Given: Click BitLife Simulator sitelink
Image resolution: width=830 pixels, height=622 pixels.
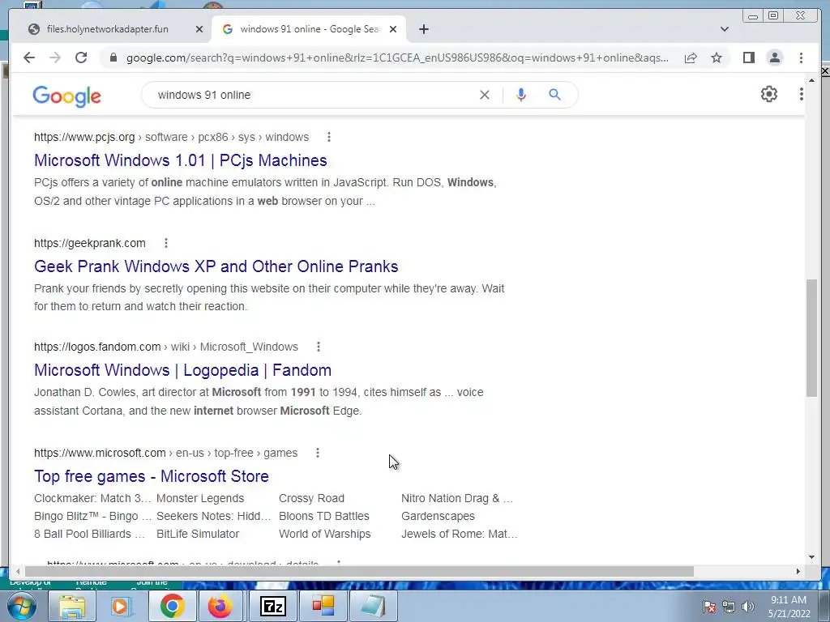Looking at the screenshot, I should click(198, 534).
